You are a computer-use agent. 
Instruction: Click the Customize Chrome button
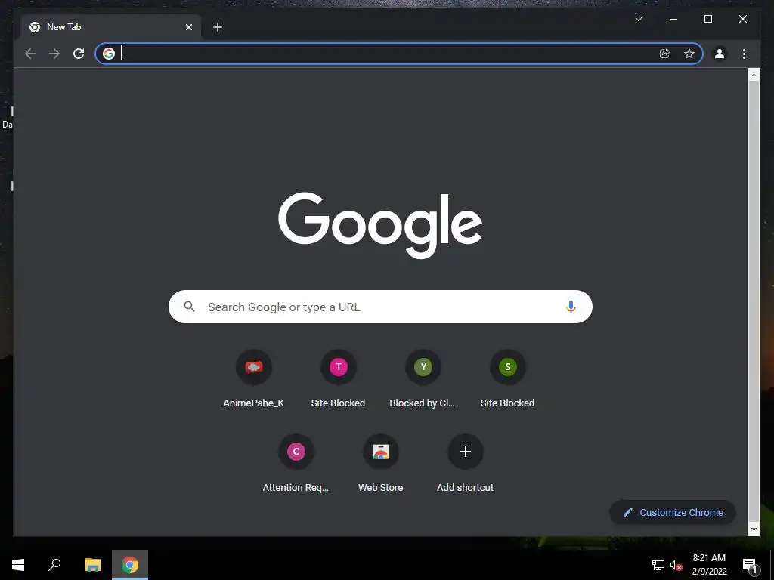pos(672,513)
